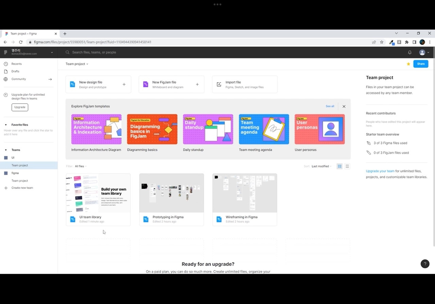Click the upgrade plan arrow icon
Screen dimensions: 435x304
5,95
